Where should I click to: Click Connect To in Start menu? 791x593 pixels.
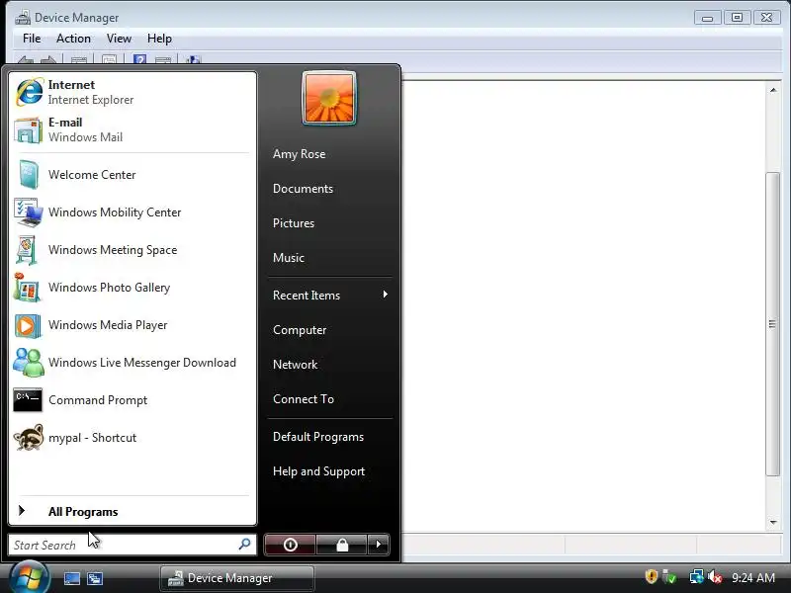coord(304,399)
